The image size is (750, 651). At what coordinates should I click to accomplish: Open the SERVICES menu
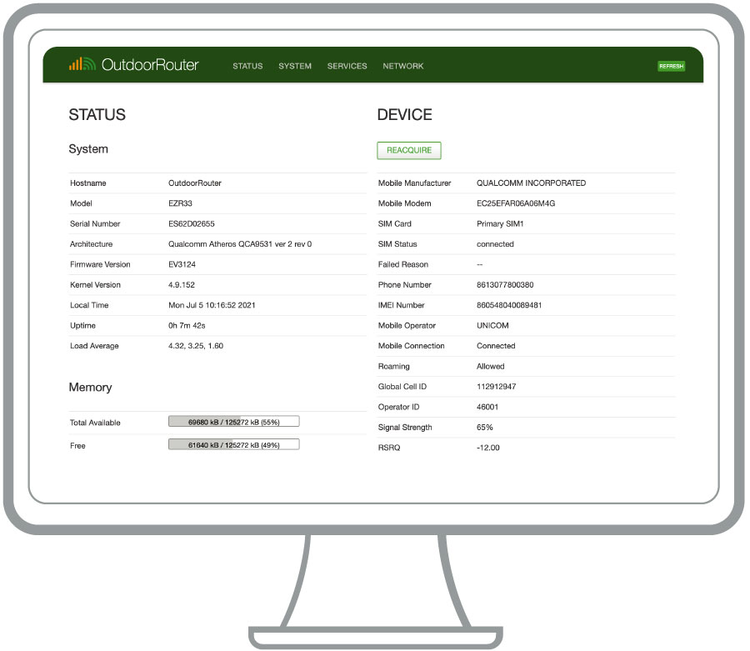pyautogui.click(x=347, y=66)
